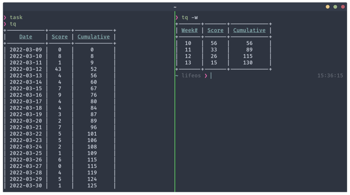
Task: Click the date 2022-03-16
Action: (26, 95)
